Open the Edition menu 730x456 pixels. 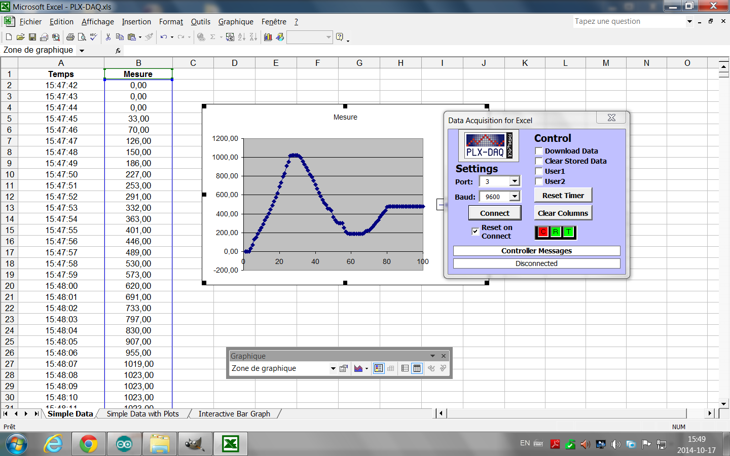(61, 22)
